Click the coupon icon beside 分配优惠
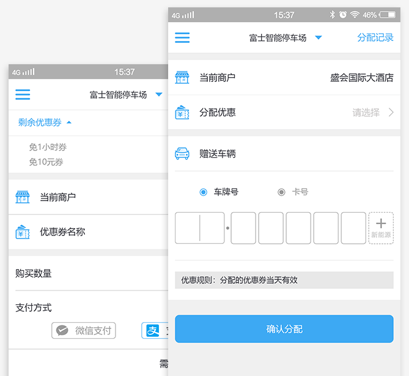The image size is (409, 376). pos(182,112)
